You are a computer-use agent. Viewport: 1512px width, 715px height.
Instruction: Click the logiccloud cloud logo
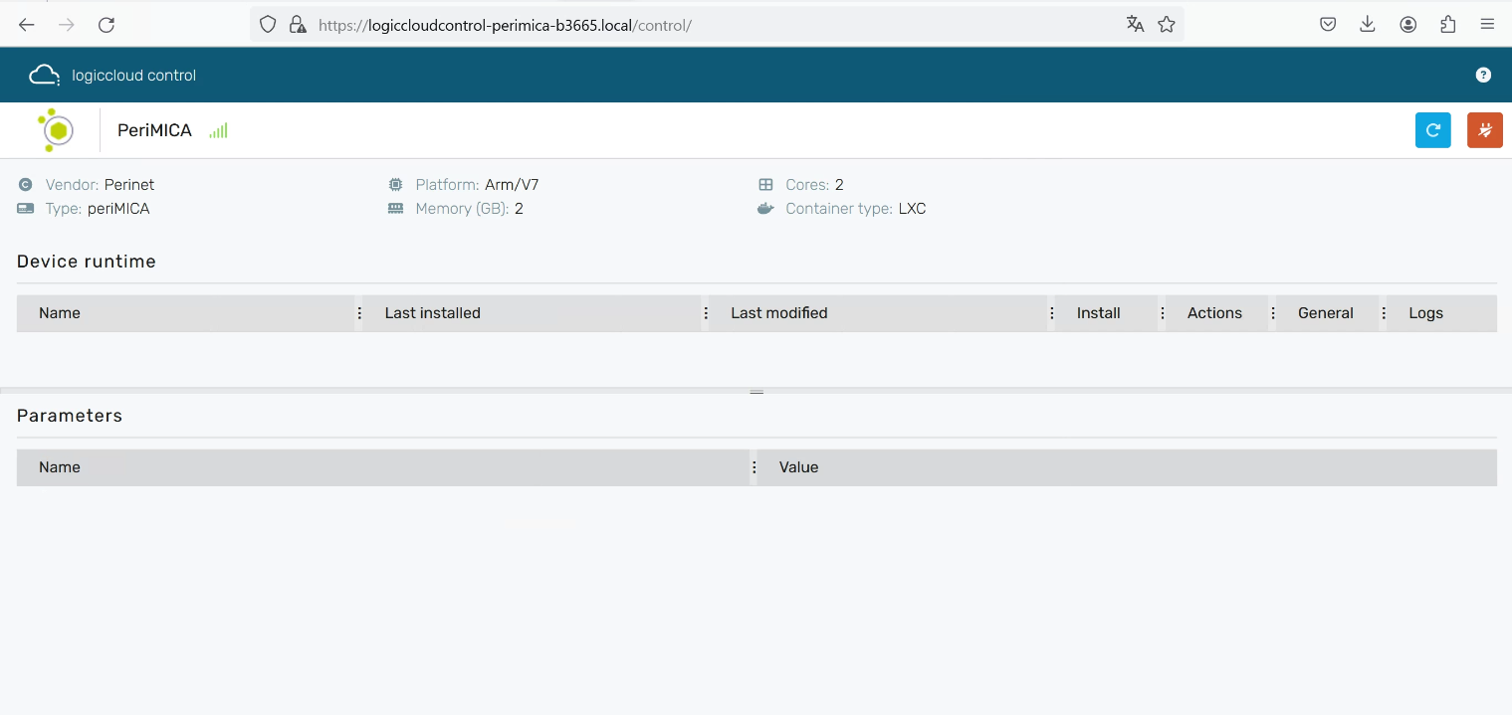pos(44,75)
